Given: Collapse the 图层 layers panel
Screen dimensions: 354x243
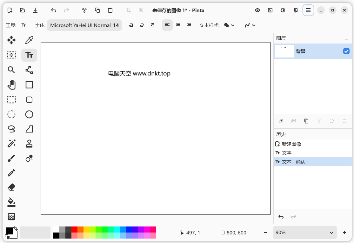Looking at the screenshot, I should (346, 39).
